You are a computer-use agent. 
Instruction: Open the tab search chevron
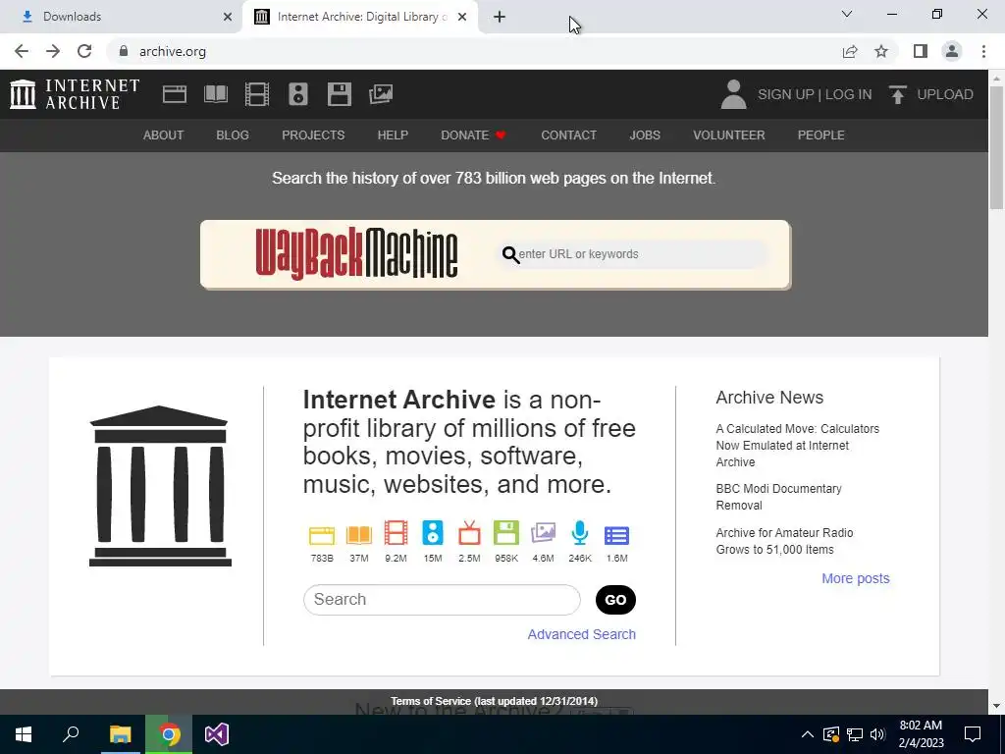pyautogui.click(x=847, y=14)
